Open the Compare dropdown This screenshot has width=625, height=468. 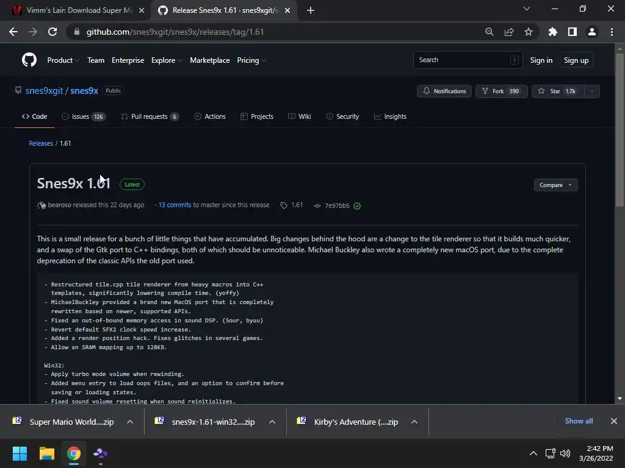tap(555, 185)
